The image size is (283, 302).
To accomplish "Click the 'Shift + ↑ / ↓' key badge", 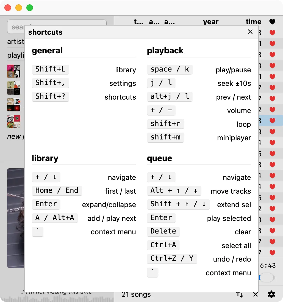I will click(178, 204).
